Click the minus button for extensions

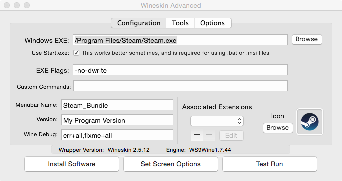pyautogui.click(x=209, y=135)
